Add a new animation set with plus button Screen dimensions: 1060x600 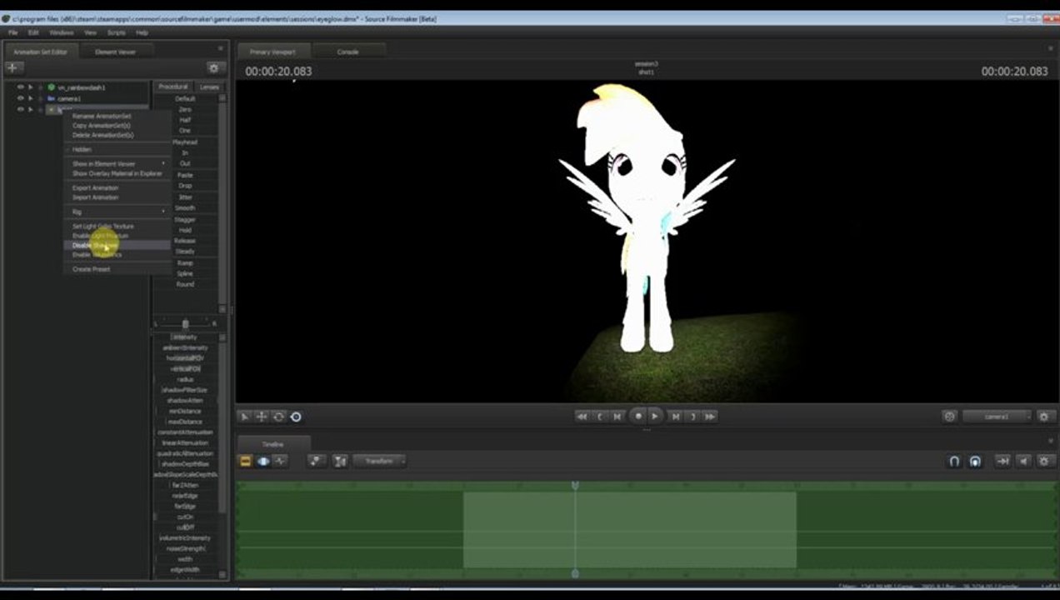[14, 68]
